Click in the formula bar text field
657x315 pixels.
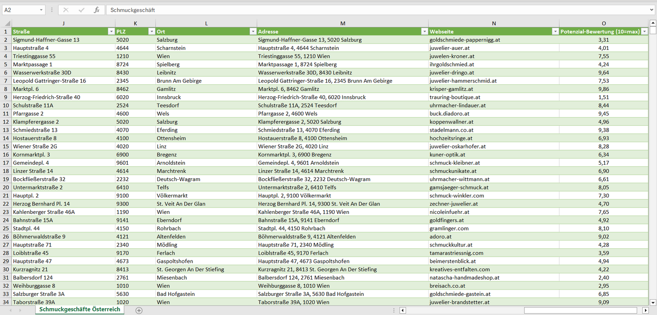click(x=364, y=10)
